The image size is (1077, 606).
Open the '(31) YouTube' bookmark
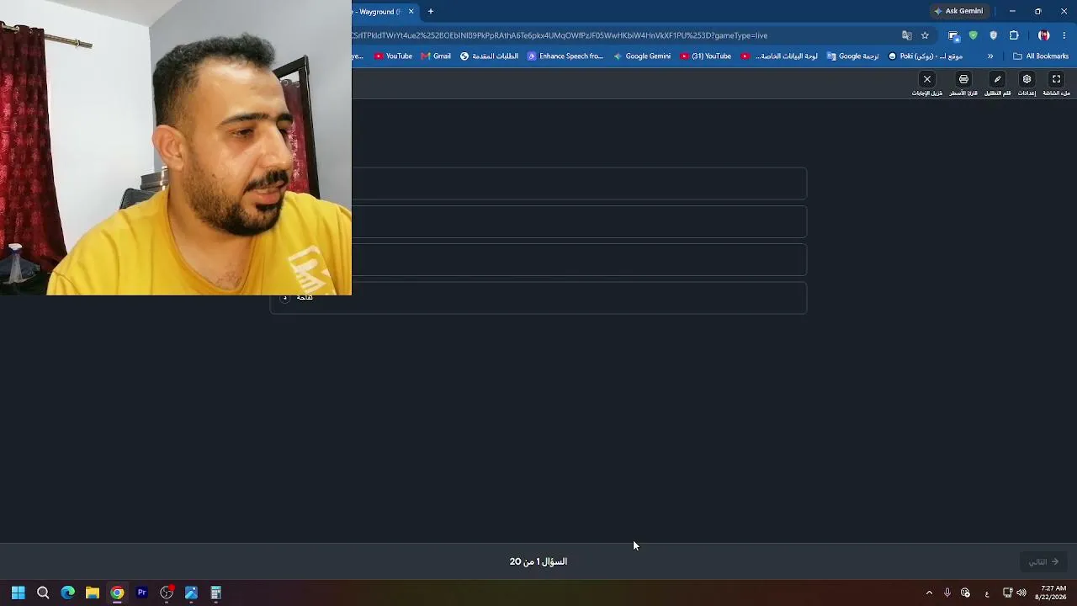click(705, 56)
